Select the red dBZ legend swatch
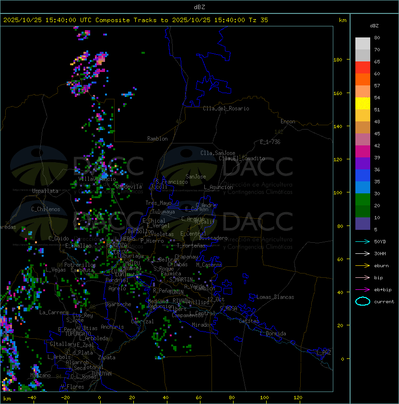The height and width of the screenshot is (404, 399). [x=363, y=68]
